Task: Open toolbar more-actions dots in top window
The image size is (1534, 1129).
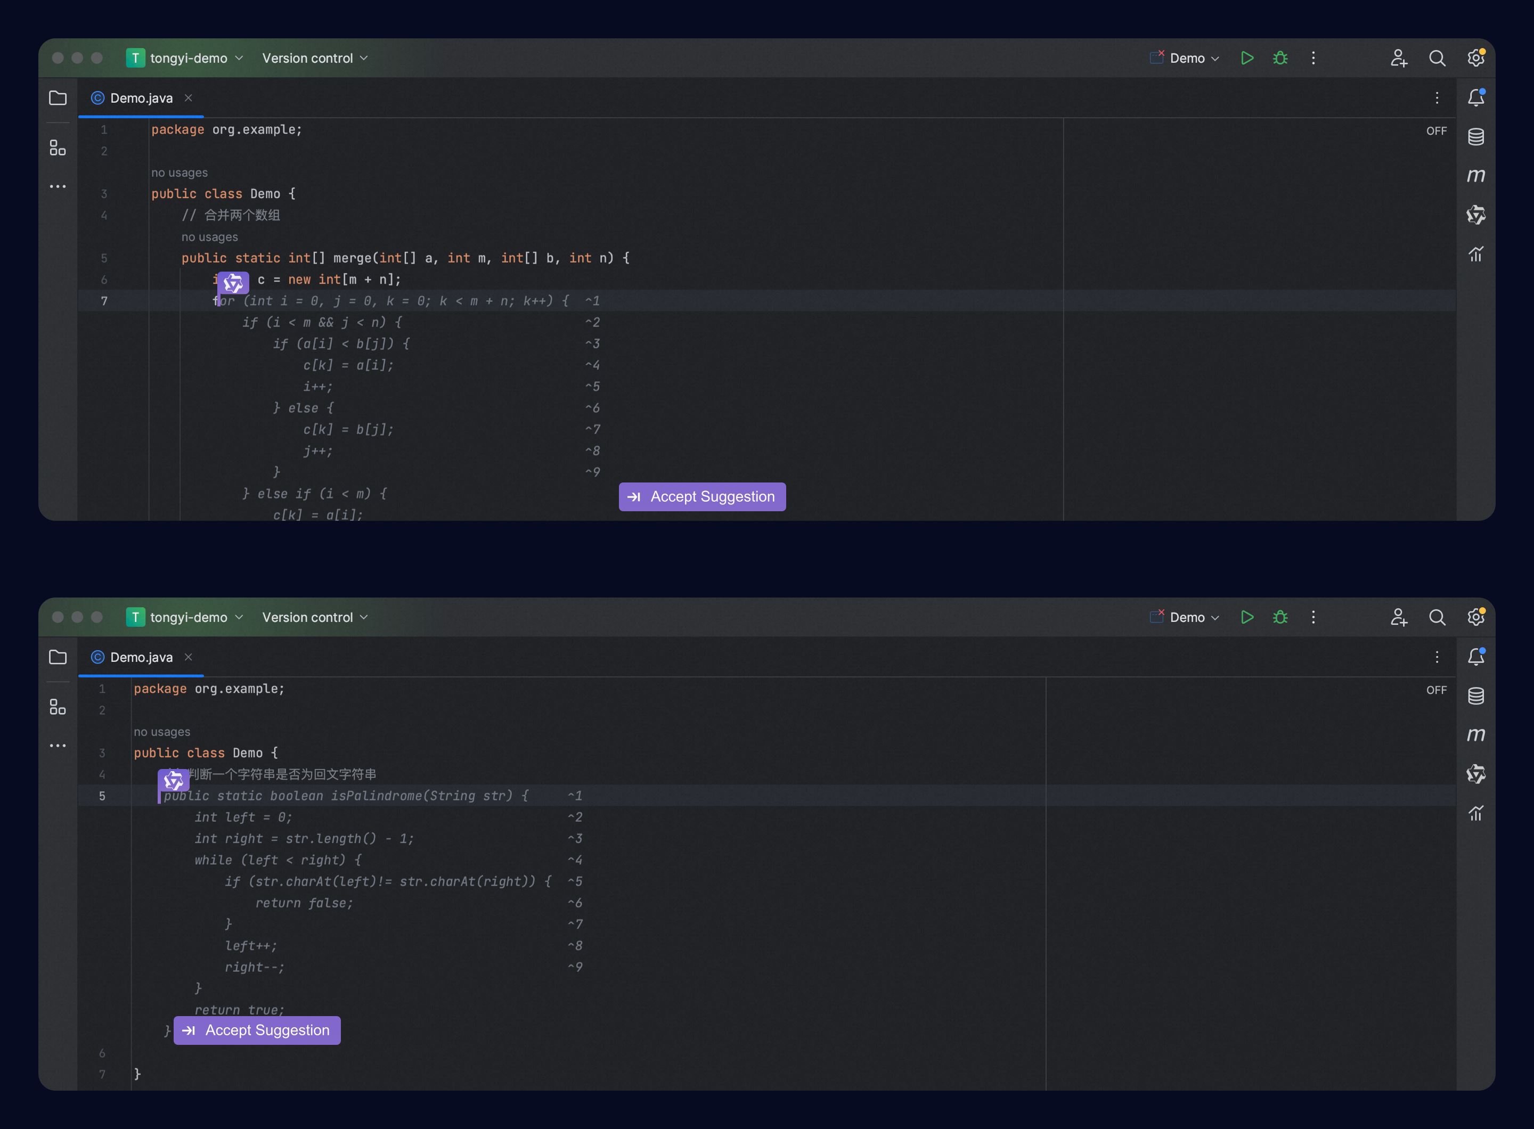Action: pyautogui.click(x=1313, y=58)
